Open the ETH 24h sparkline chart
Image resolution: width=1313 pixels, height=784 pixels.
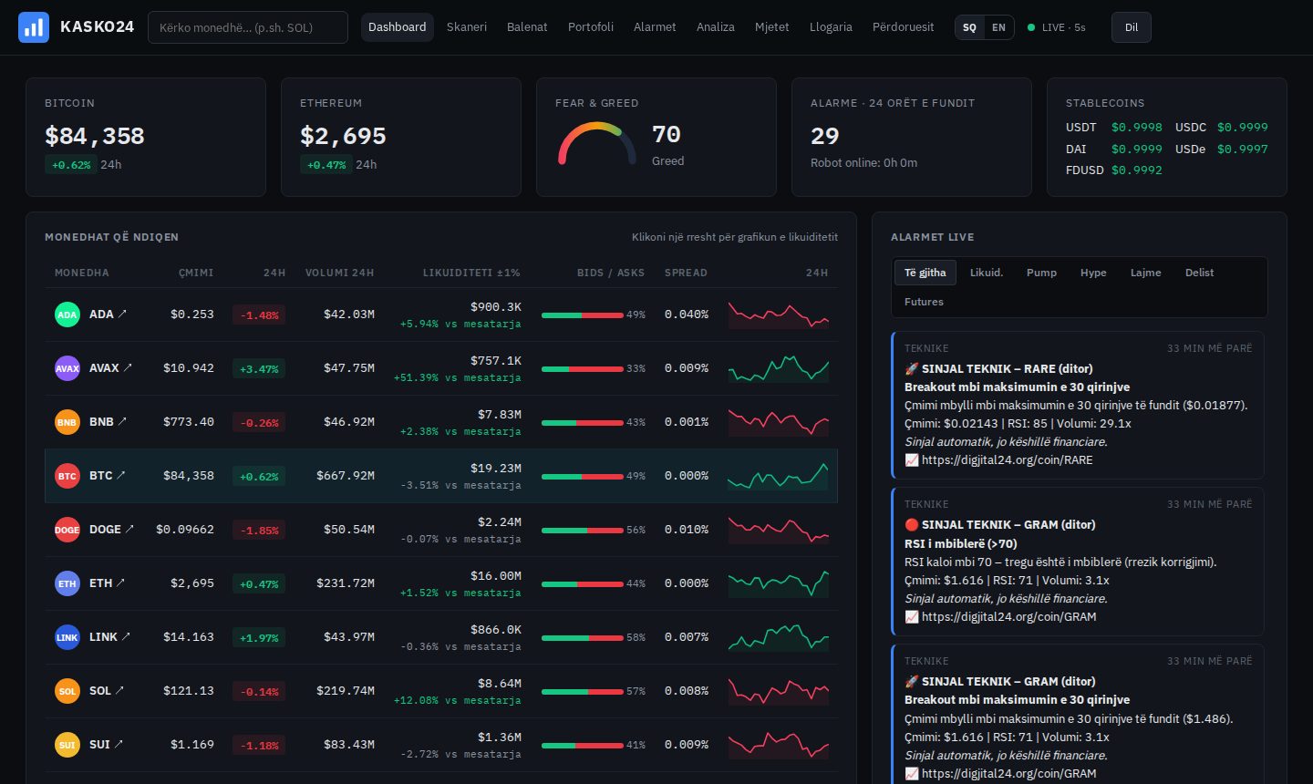pyautogui.click(x=779, y=583)
